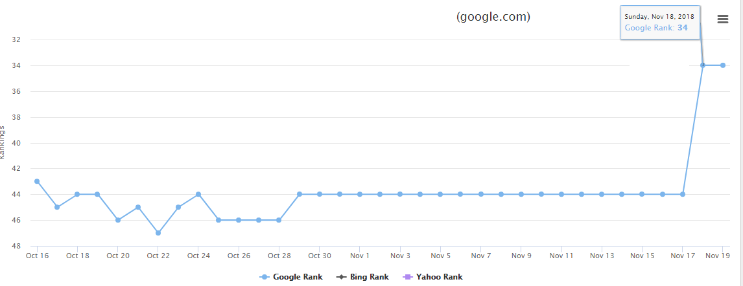Select the Nov 19 data point at rank 34
The height and width of the screenshot is (286, 743).
[x=723, y=65]
